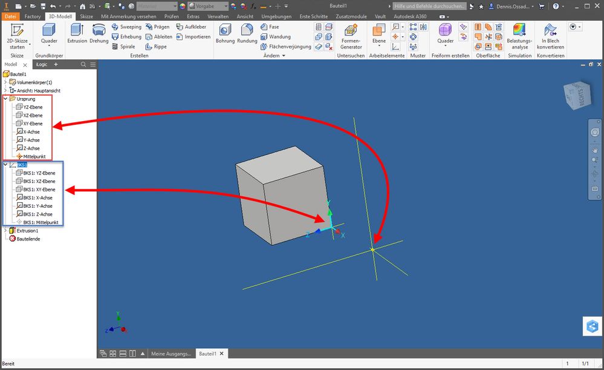
Task: Switch to the Prüfen ribbon tab
Action: click(172, 16)
